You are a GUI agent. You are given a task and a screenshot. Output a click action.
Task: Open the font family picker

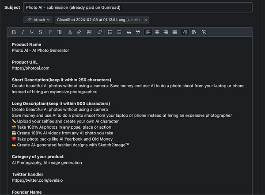(x=50, y=32)
